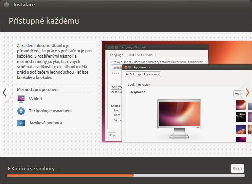The image size is (252, 184).
Task: Click the Možnosti přizpůsobení heading text
Action: pyautogui.click(x=38, y=89)
